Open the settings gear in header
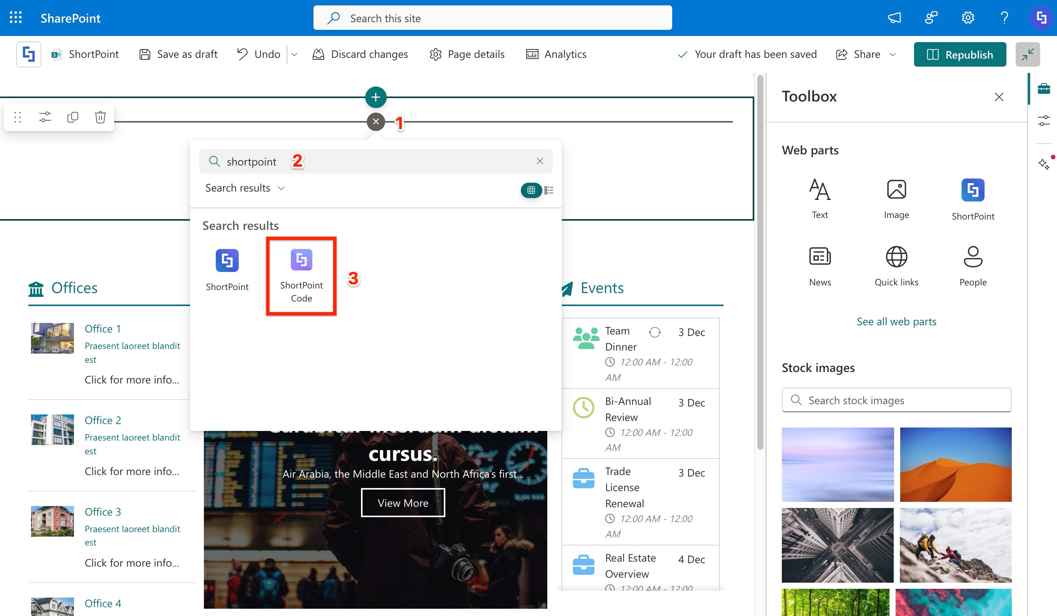 point(967,18)
